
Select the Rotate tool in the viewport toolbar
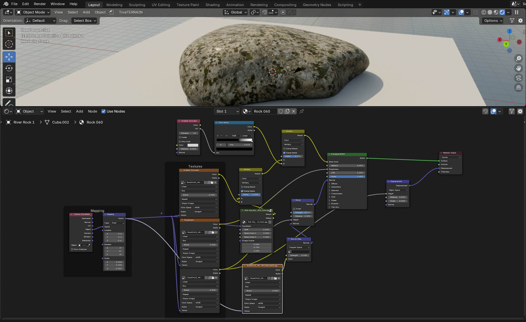[x=9, y=68]
